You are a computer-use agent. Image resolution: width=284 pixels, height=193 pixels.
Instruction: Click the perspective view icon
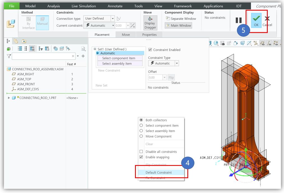(x=242, y=43)
